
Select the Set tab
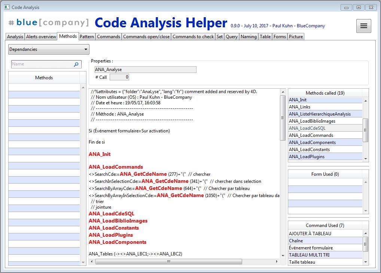220,37
